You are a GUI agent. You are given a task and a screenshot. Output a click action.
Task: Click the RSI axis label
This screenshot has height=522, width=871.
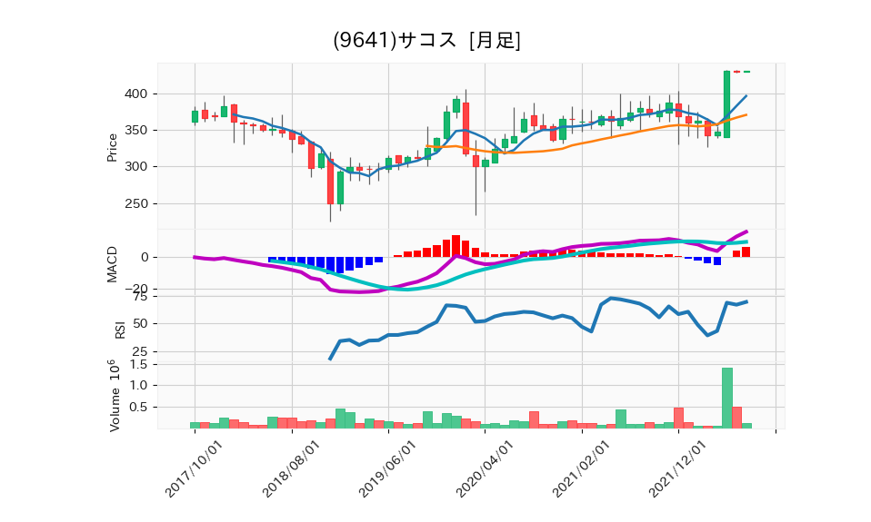(x=119, y=330)
